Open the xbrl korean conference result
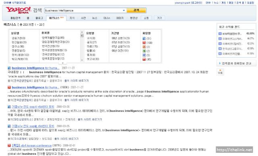Screen dimensions: 258x156 [x=32, y=145]
